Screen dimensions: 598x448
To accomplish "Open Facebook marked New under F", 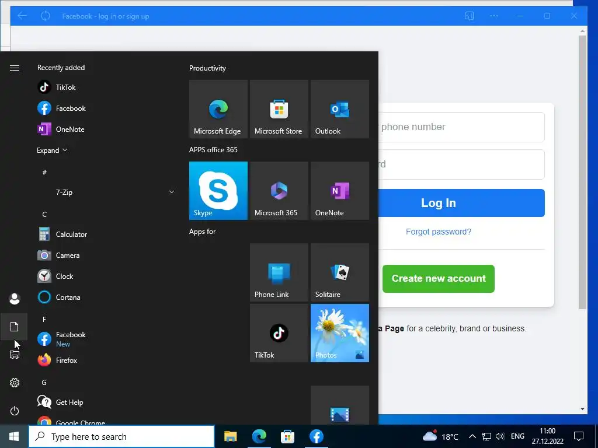I will pos(106,339).
